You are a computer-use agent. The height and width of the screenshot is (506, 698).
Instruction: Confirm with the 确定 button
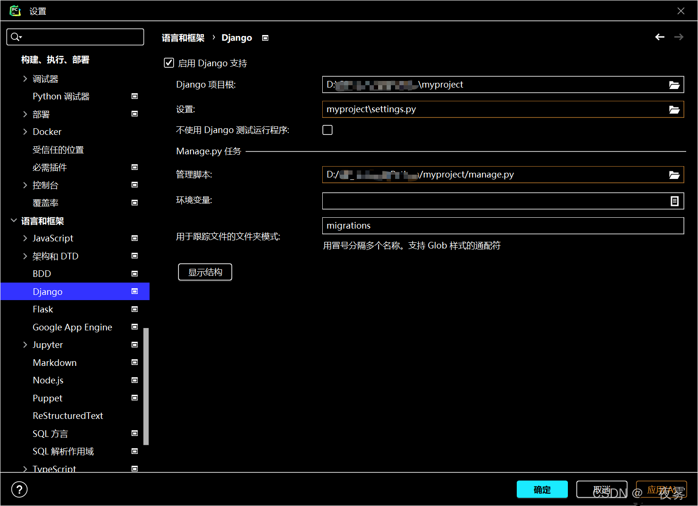(x=542, y=489)
